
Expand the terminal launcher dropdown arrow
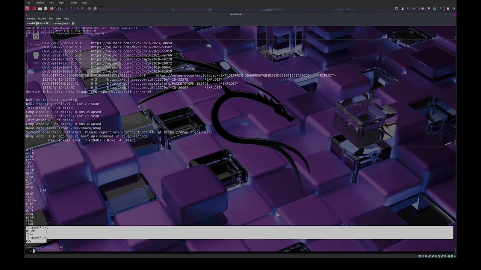click(x=61, y=8)
